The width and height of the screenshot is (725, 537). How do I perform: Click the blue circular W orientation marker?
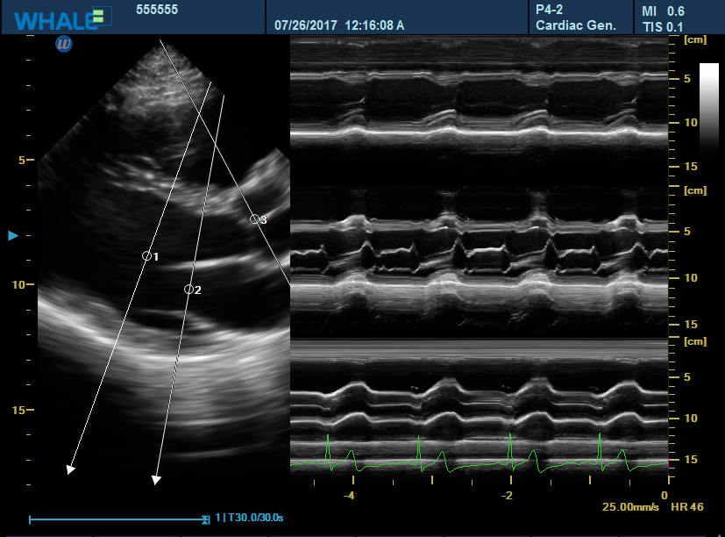coord(64,44)
